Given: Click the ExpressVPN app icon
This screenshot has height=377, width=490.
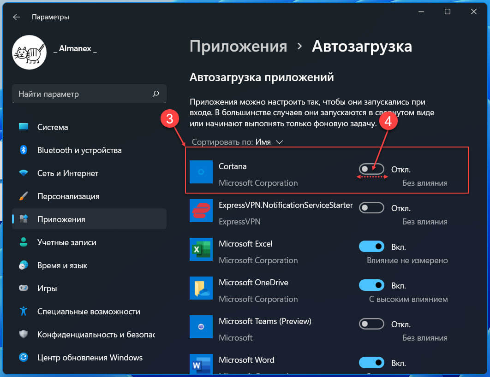Looking at the screenshot, I should [x=201, y=210].
